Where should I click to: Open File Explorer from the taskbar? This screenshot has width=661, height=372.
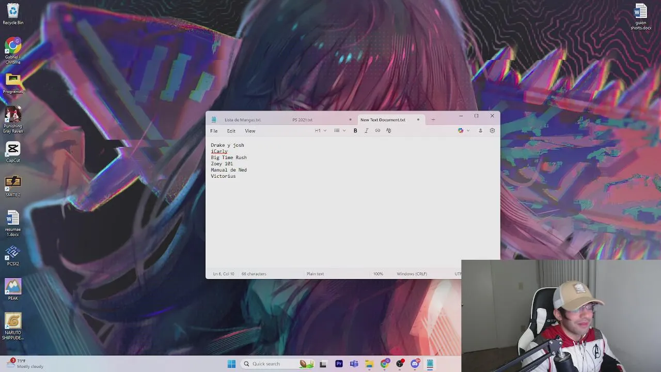[x=369, y=364]
